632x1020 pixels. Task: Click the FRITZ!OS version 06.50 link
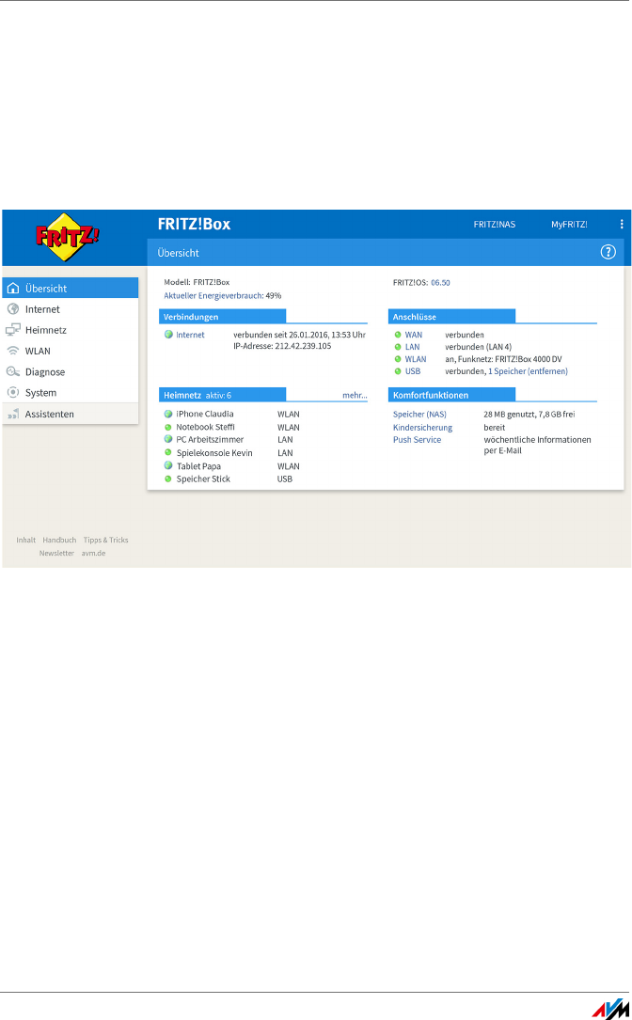440,282
